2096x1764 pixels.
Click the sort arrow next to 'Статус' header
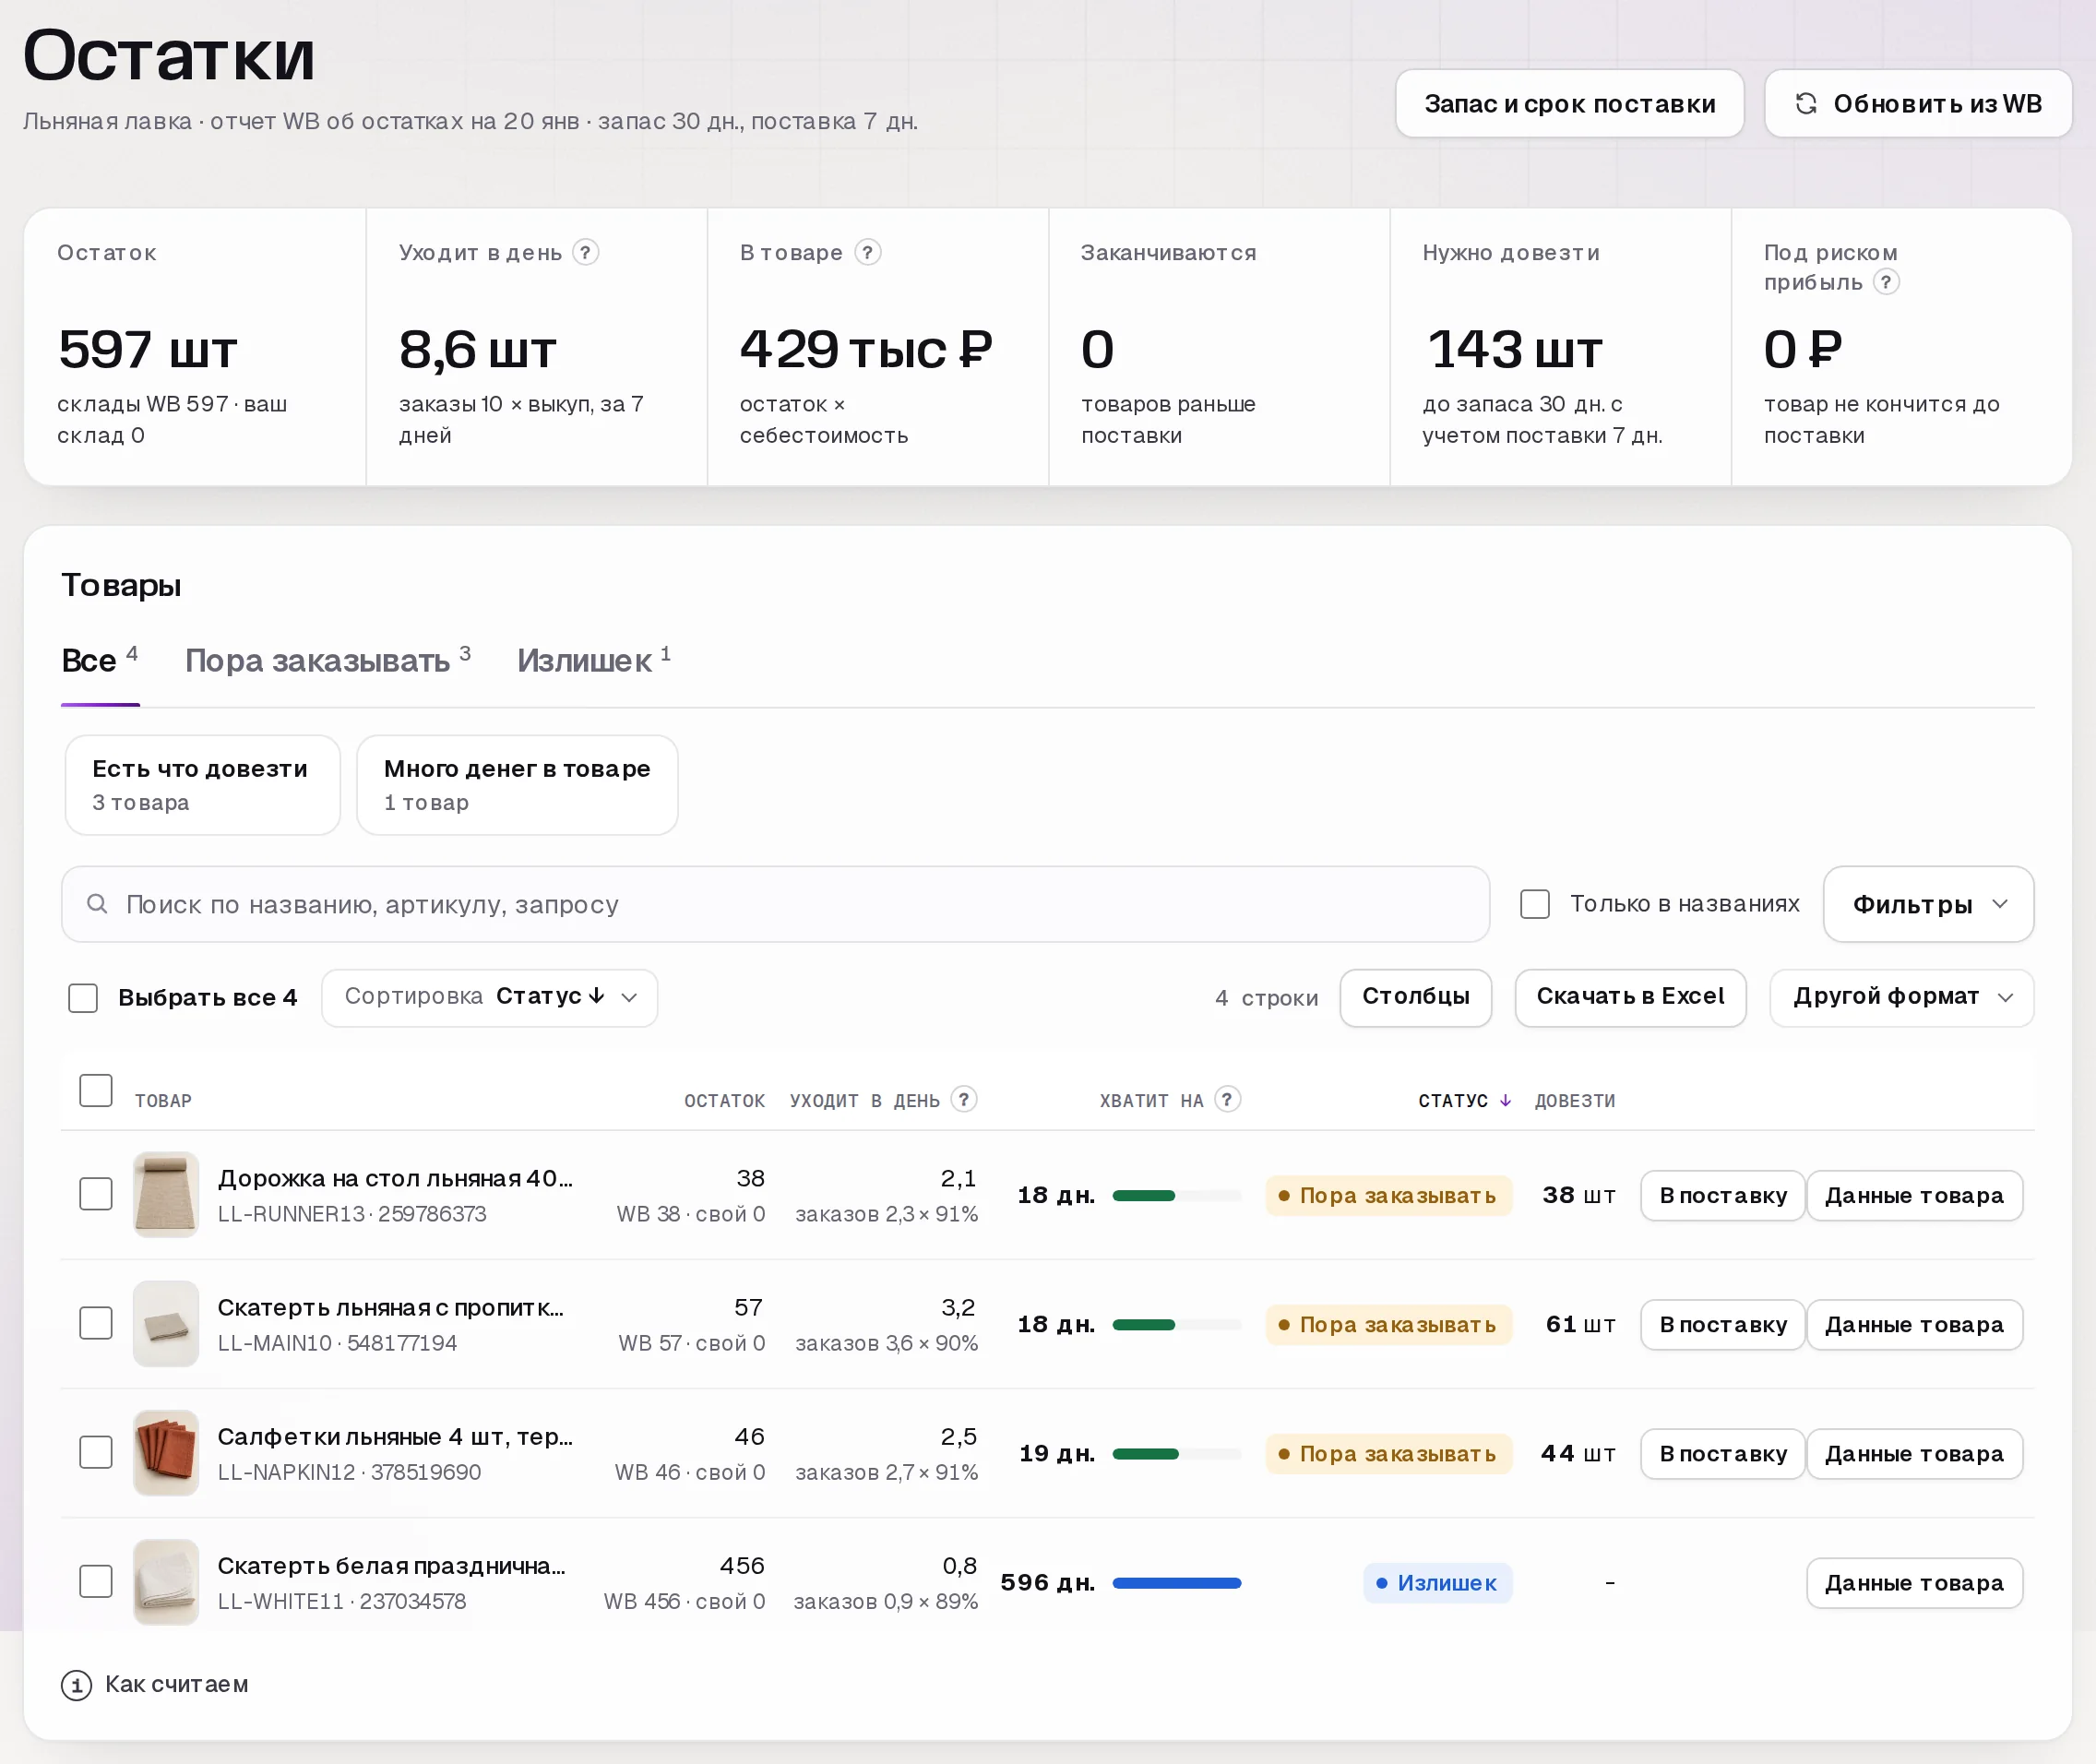[x=1505, y=1100]
